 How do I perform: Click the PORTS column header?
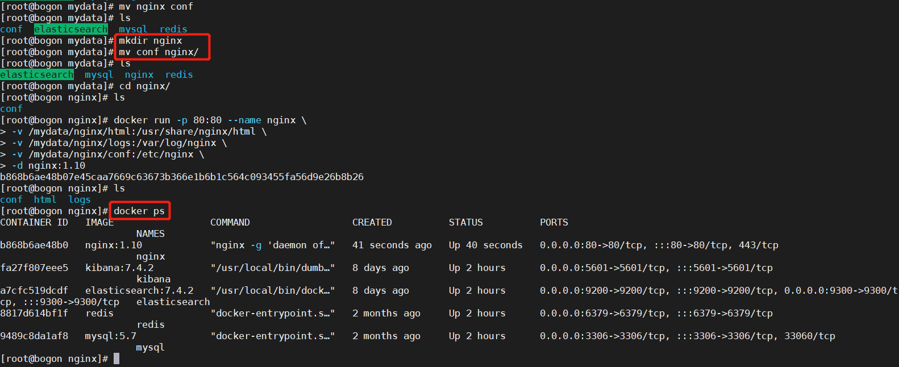click(x=554, y=222)
